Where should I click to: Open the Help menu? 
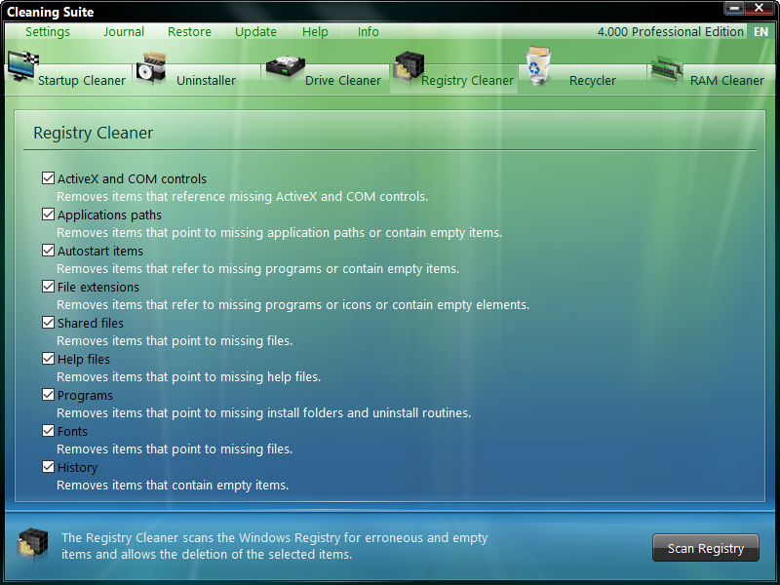coord(315,31)
